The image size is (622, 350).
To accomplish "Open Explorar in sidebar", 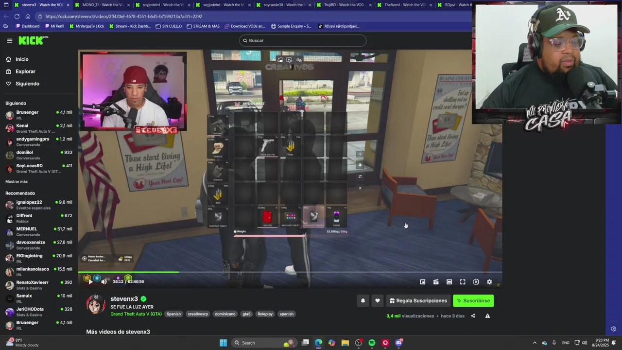I will click(x=25, y=71).
